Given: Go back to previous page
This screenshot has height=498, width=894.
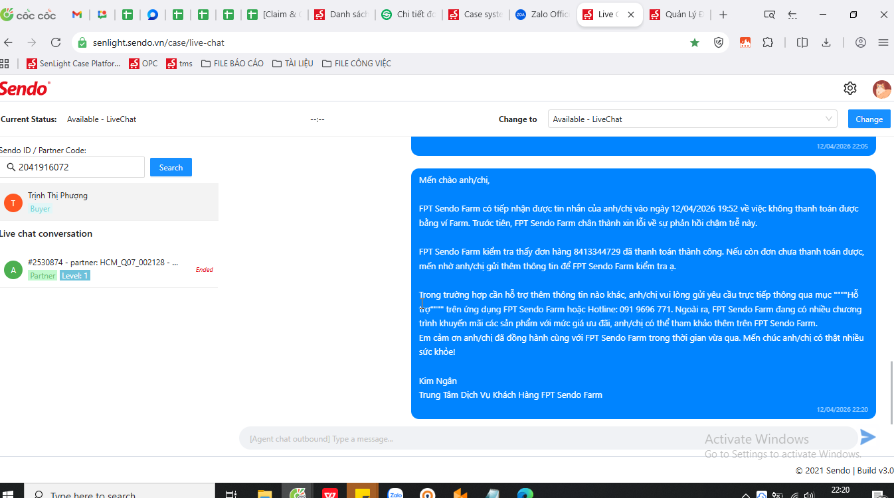Looking at the screenshot, I should point(9,42).
